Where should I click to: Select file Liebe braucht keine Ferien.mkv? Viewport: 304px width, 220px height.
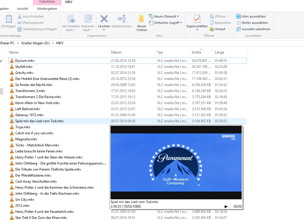39,151
